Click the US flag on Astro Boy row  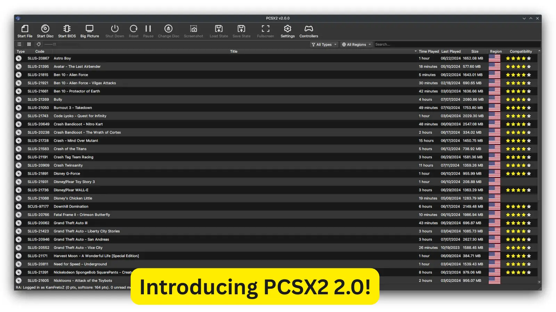(x=494, y=58)
